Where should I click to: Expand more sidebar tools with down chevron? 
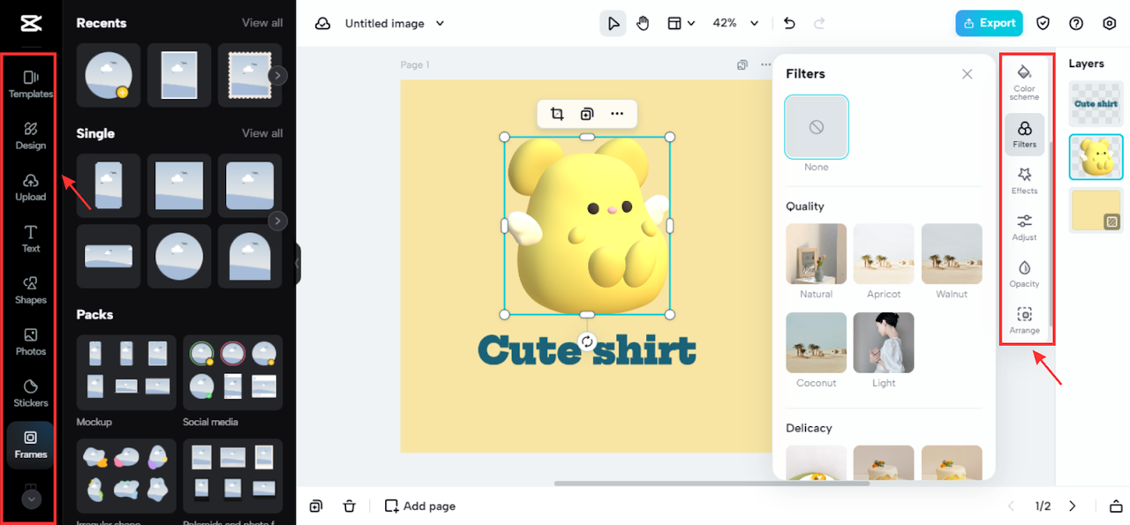[31, 499]
